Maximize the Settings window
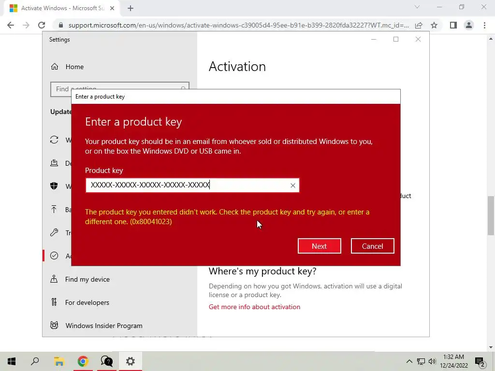The image size is (495, 371). 396,39
